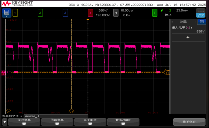Screen dimensions: 209x128
Task: Add a measurement with plus button
Action: (188, 37)
